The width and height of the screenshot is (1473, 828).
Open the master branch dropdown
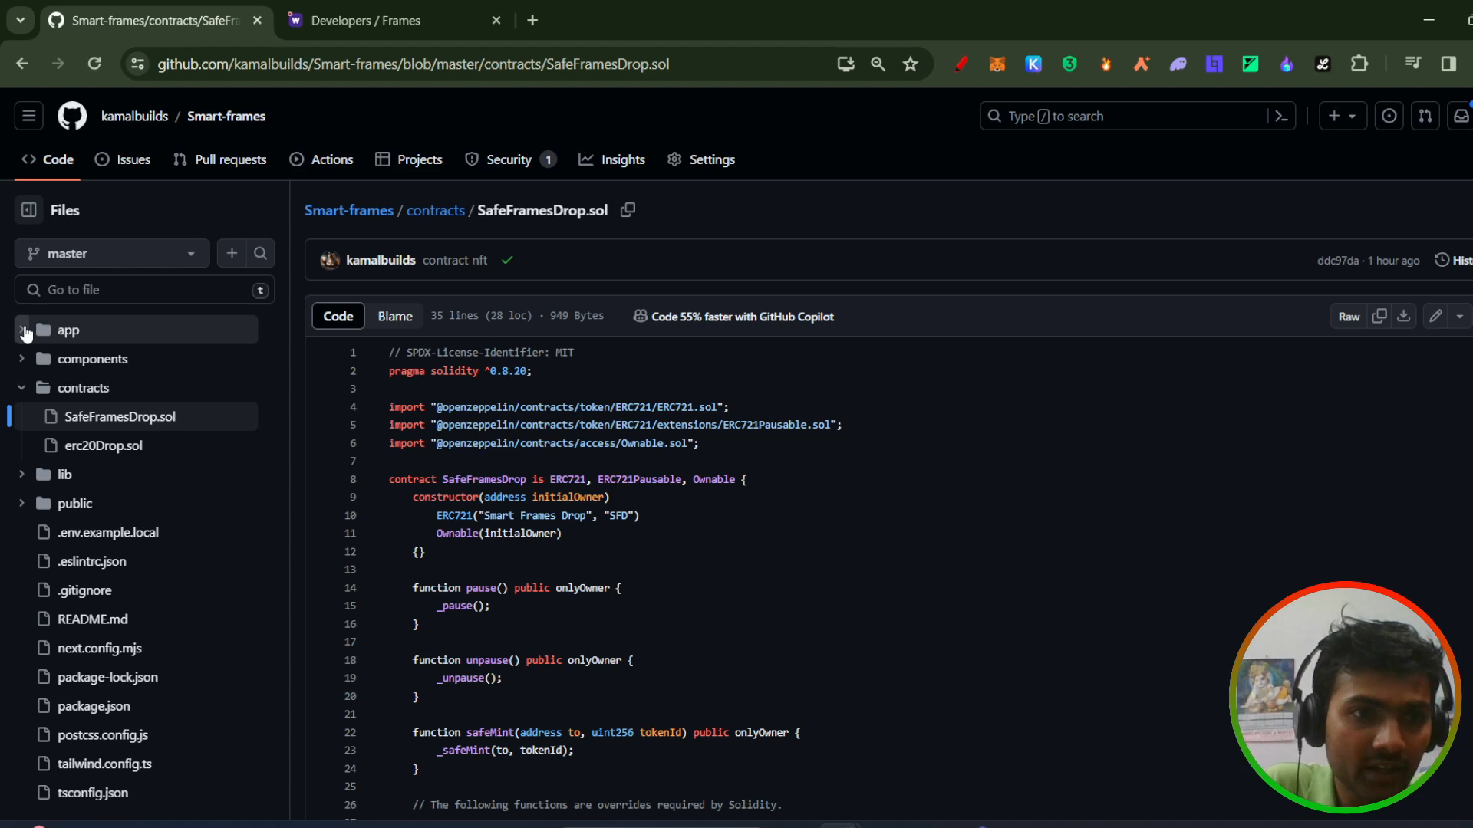112,254
